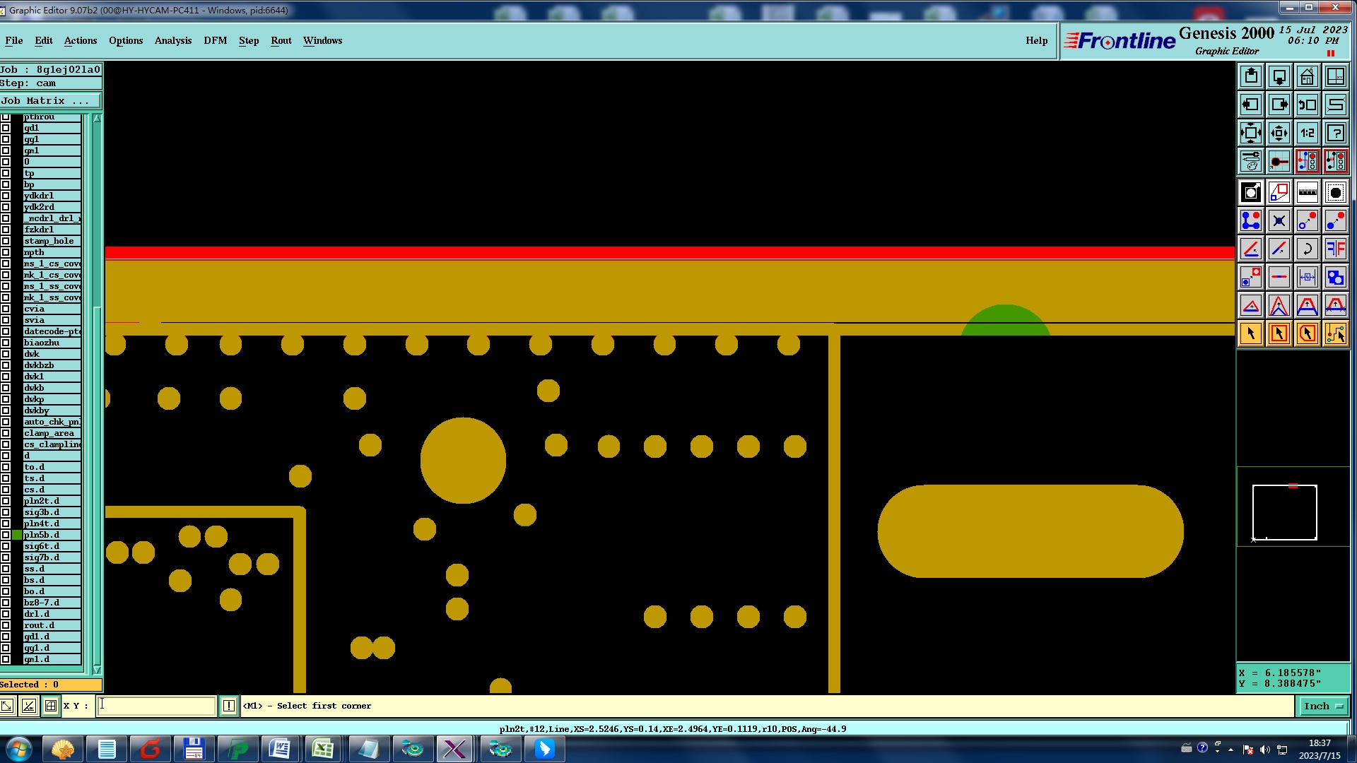Screen dimensions: 1357x763
Task: Open the Windows menu
Action: 323,40
